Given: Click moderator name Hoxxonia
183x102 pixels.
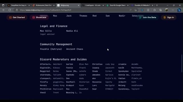Looking at the screenshot, I should coord(97,82).
